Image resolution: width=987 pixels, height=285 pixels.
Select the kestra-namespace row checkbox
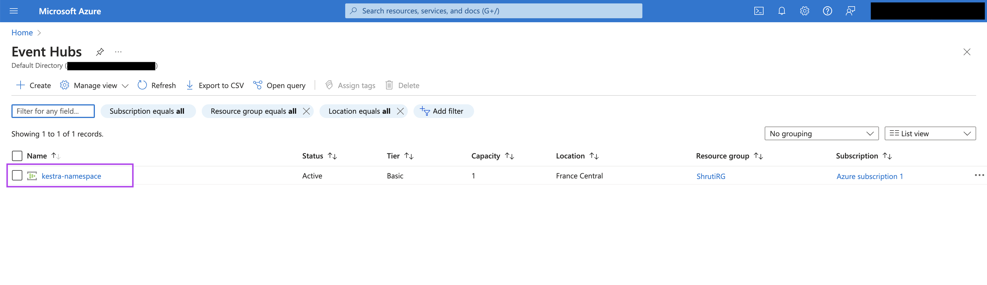pyautogui.click(x=17, y=175)
